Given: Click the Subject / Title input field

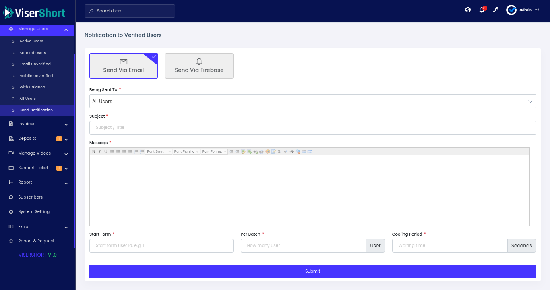Looking at the screenshot, I should point(312,128).
